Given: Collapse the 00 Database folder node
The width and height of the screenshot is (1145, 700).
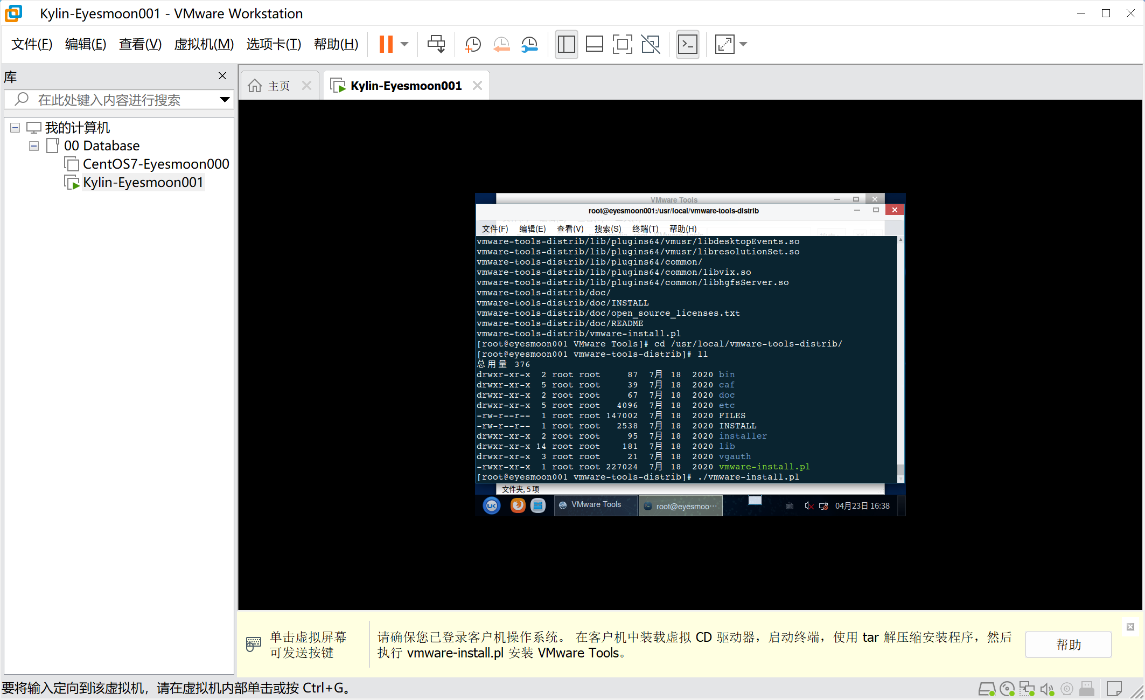Looking at the screenshot, I should click(34, 146).
